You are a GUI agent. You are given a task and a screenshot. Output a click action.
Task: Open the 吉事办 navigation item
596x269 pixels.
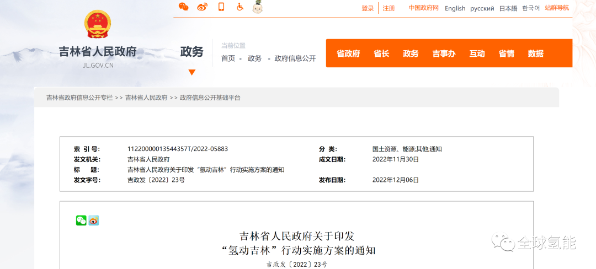point(444,53)
